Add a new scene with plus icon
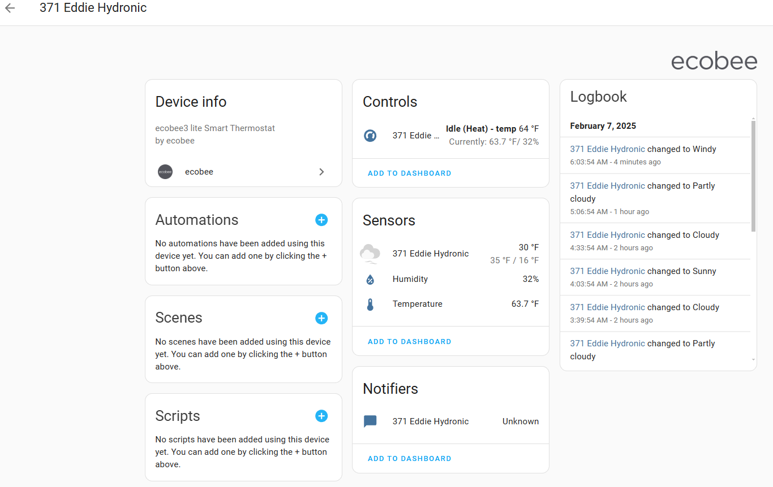The width and height of the screenshot is (773, 487). tap(321, 318)
